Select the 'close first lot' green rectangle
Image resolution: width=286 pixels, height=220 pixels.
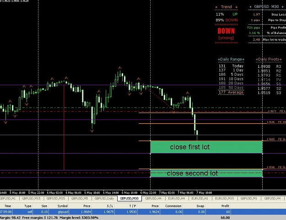206,147
